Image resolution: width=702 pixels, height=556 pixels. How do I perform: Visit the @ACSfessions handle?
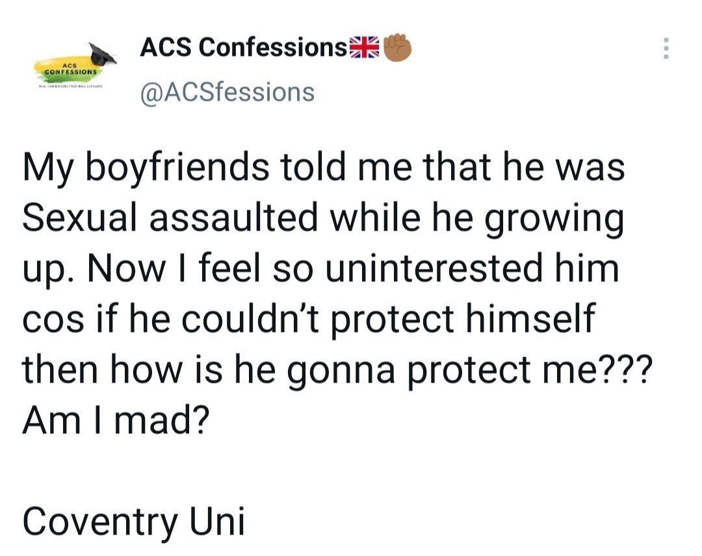click(227, 92)
